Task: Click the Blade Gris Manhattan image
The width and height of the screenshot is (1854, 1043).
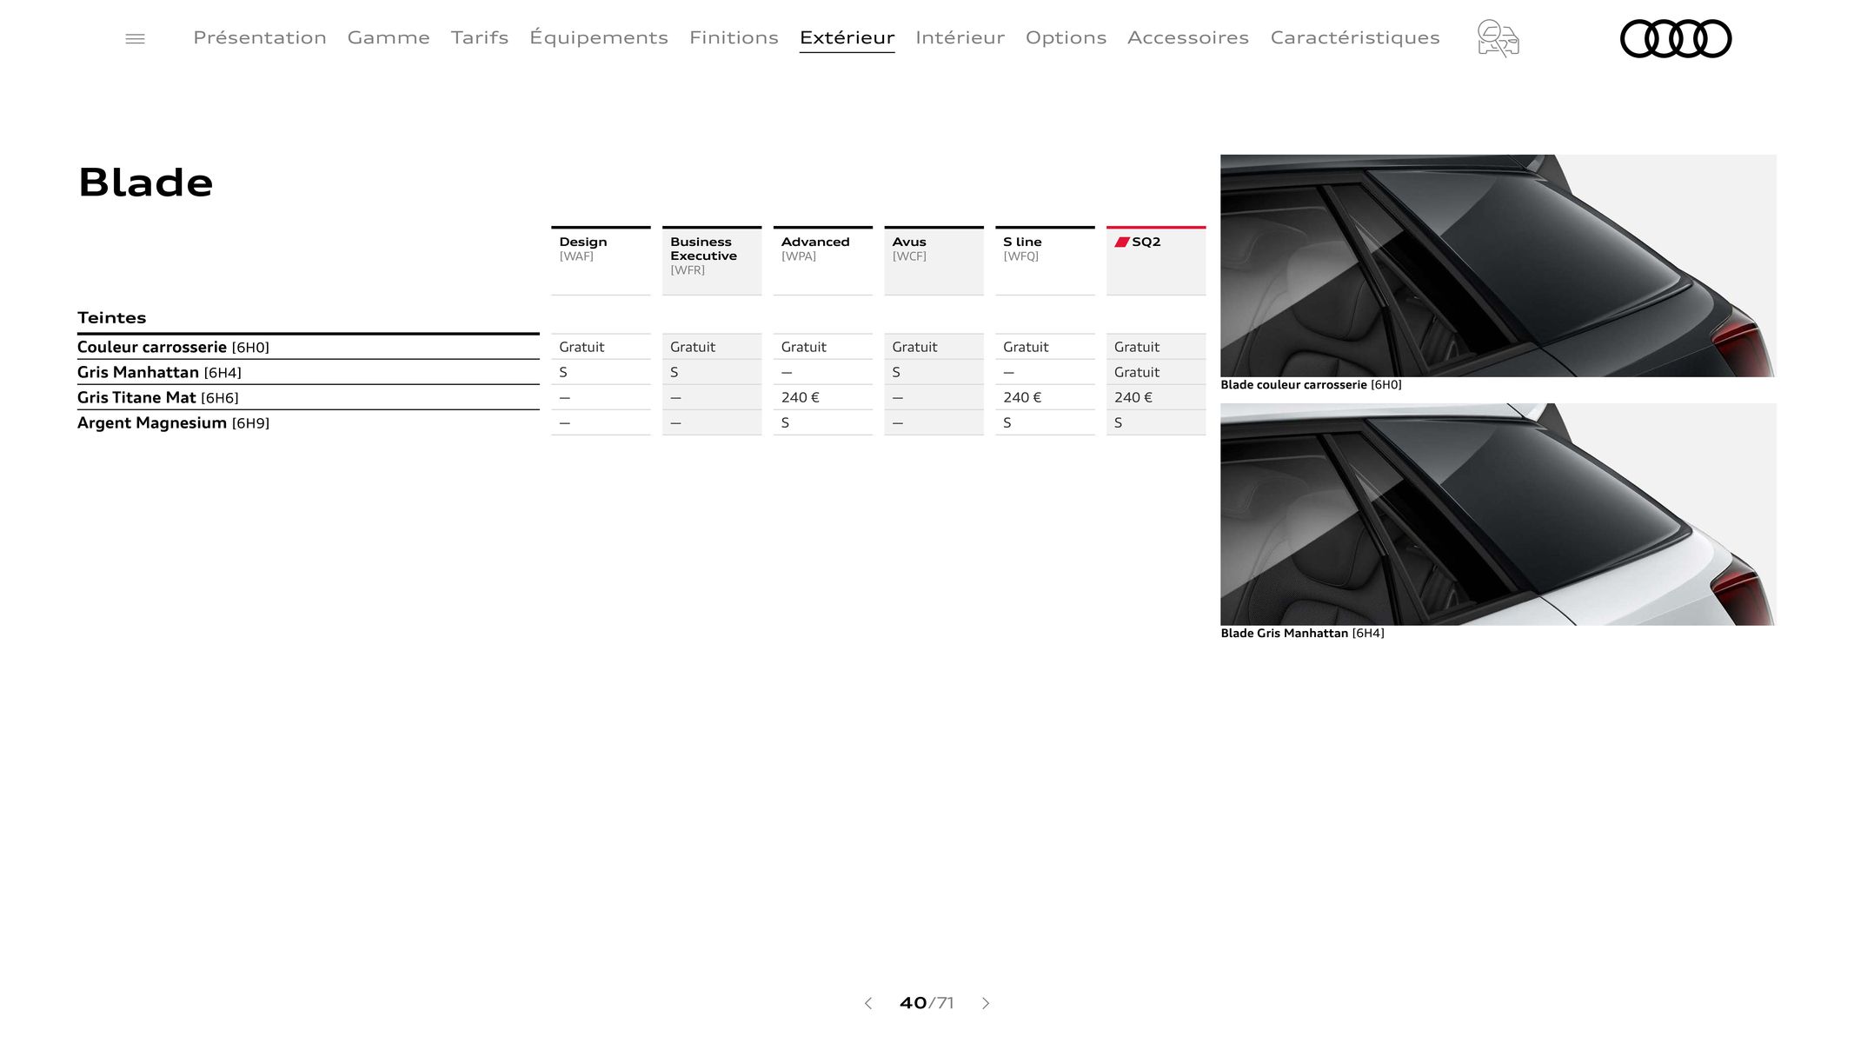Action: pos(1498,514)
